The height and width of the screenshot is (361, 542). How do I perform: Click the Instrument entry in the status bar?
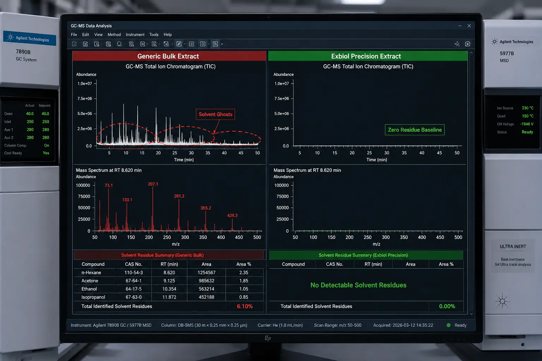(x=111, y=325)
